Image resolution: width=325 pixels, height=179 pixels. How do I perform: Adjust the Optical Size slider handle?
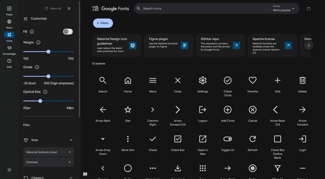[x=40, y=101]
